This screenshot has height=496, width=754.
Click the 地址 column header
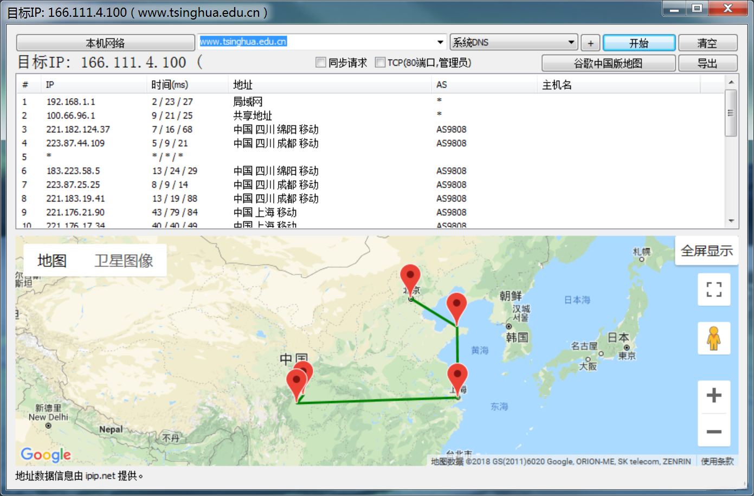(x=330, y=85)
